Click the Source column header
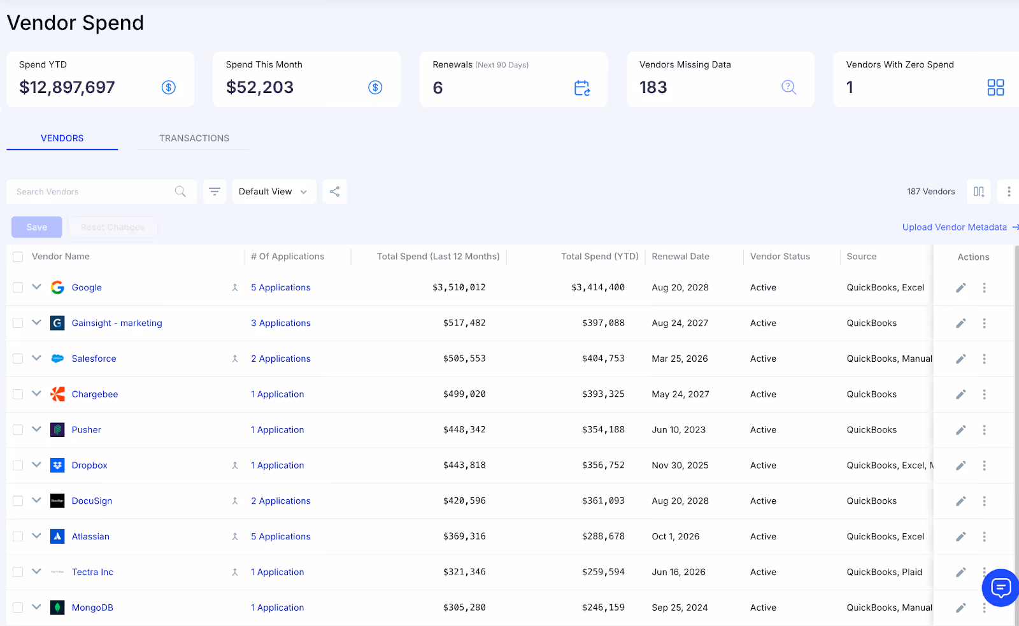1019x626 pixels. click(862, 257)
